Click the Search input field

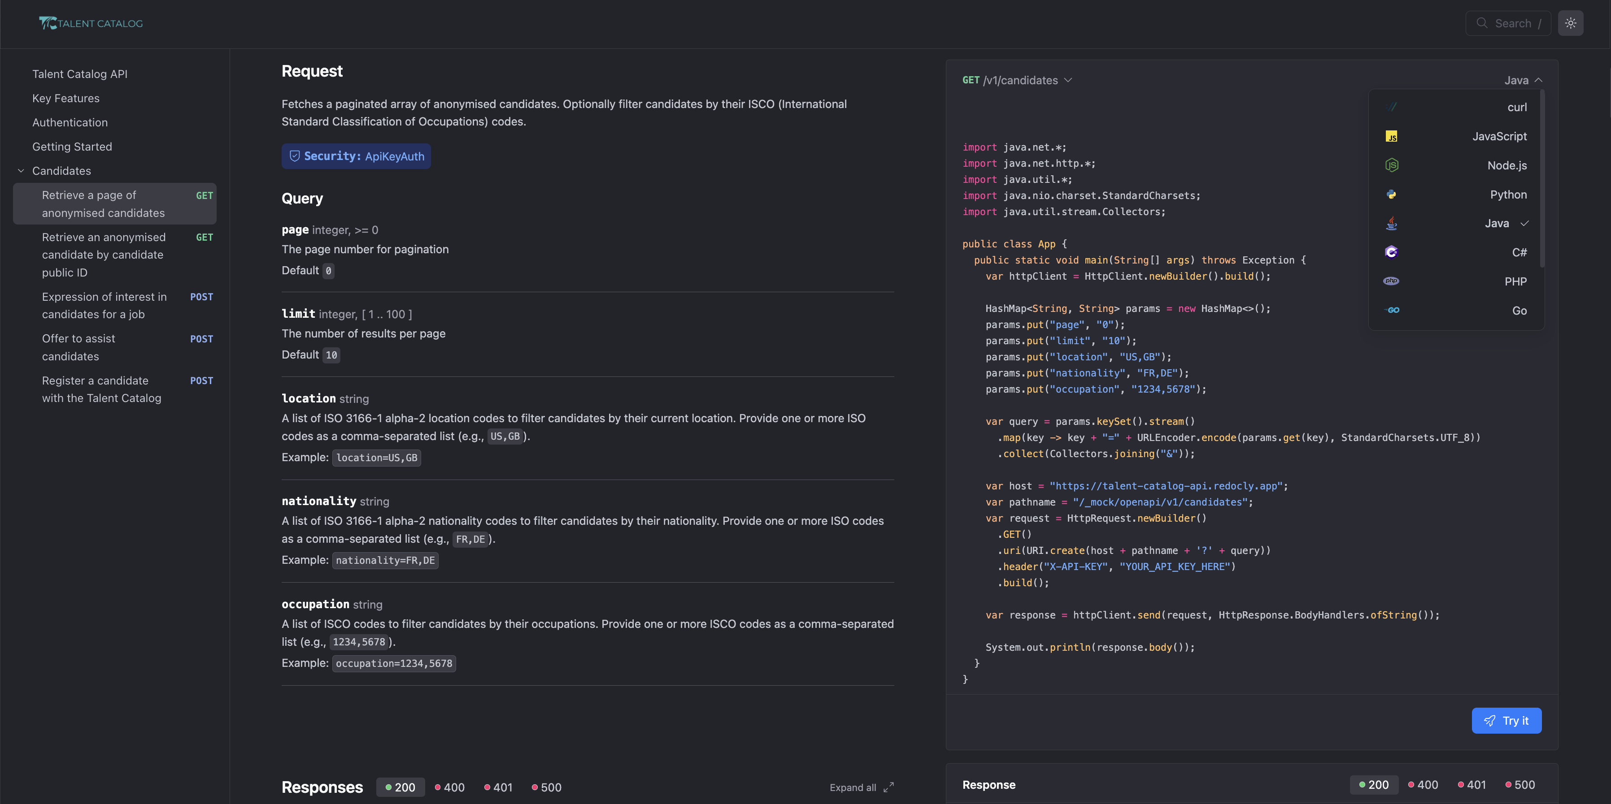[x=1508, y=23]
